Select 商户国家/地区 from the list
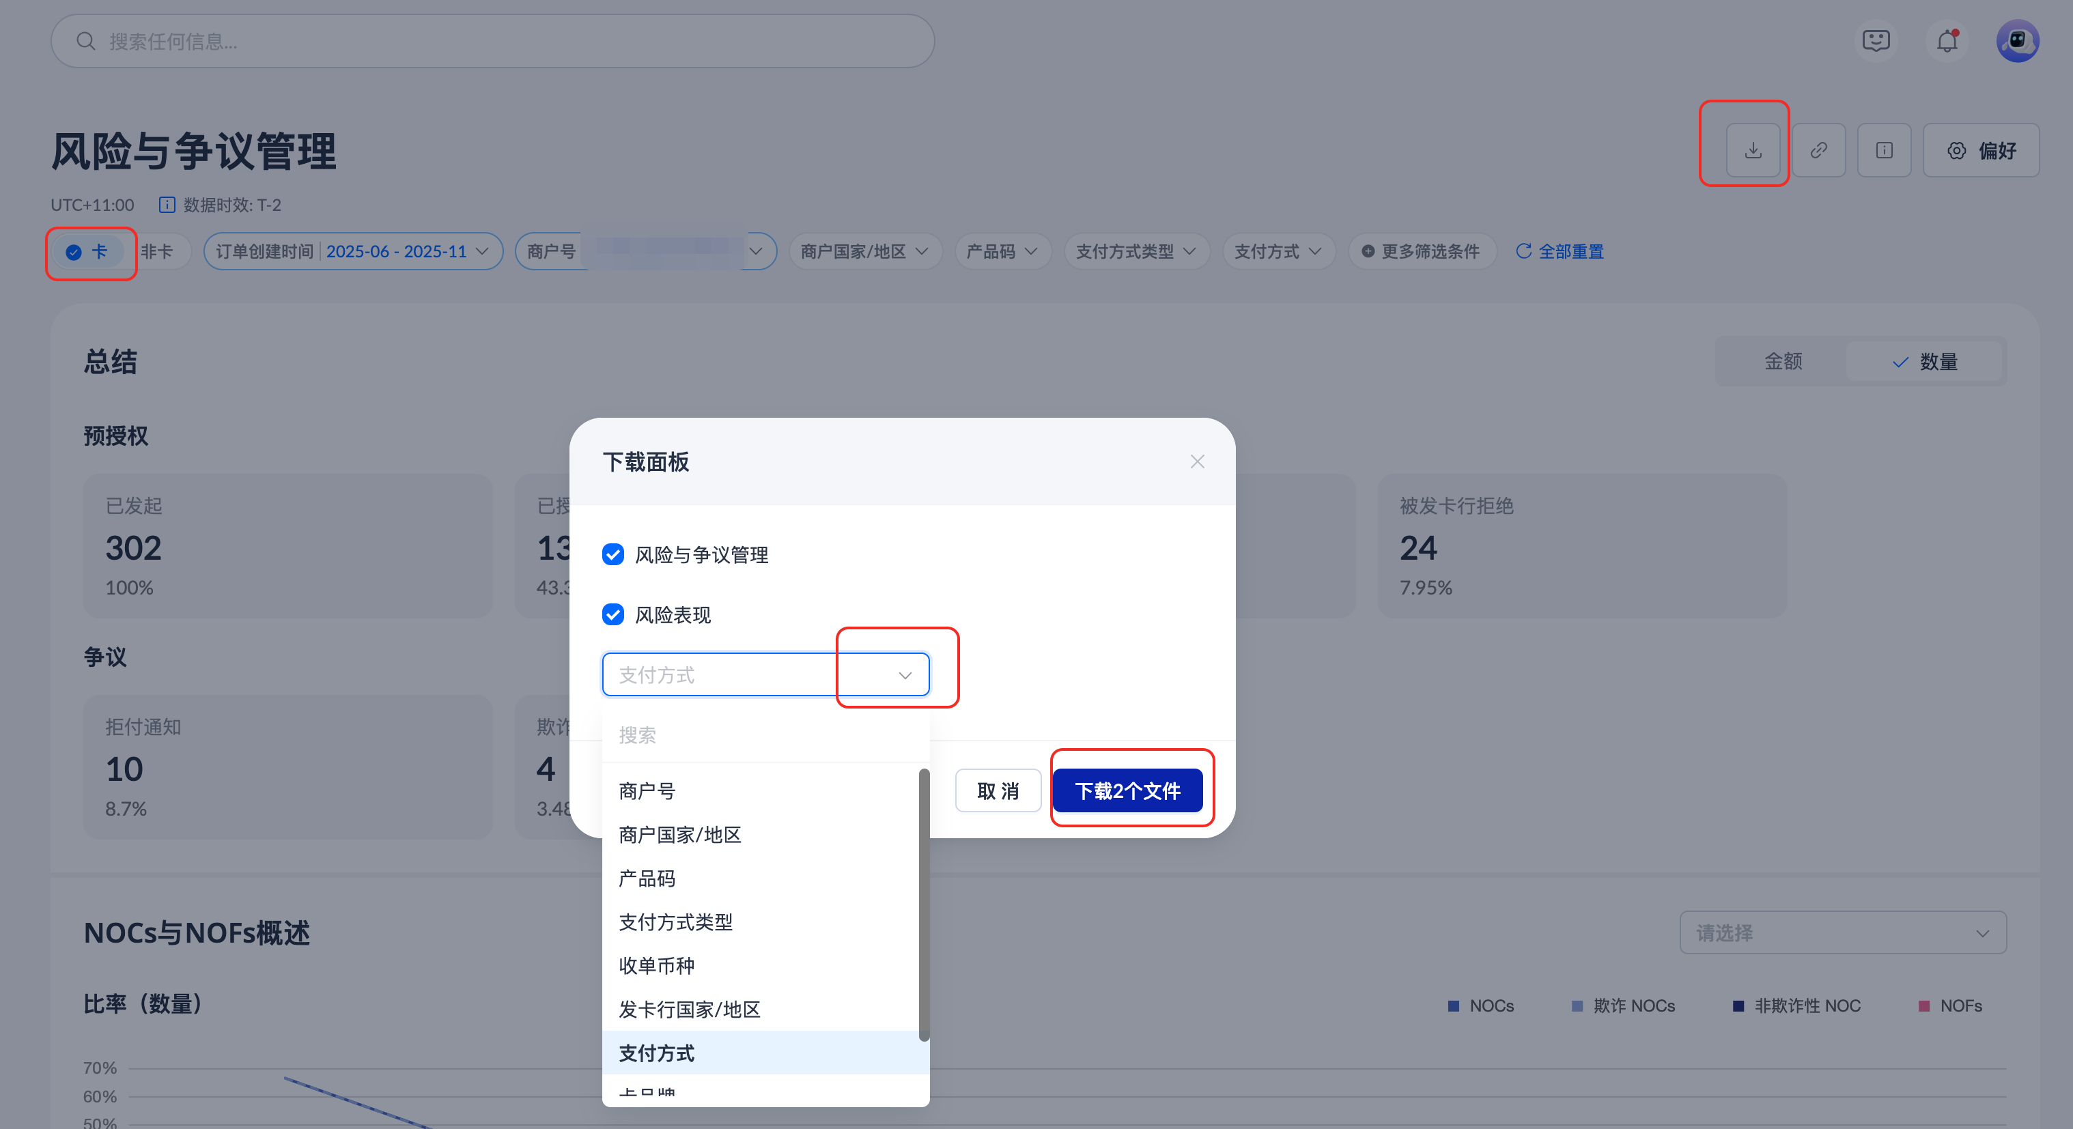This screenshot has height=1129, width=2073. (x=680, y=835)
